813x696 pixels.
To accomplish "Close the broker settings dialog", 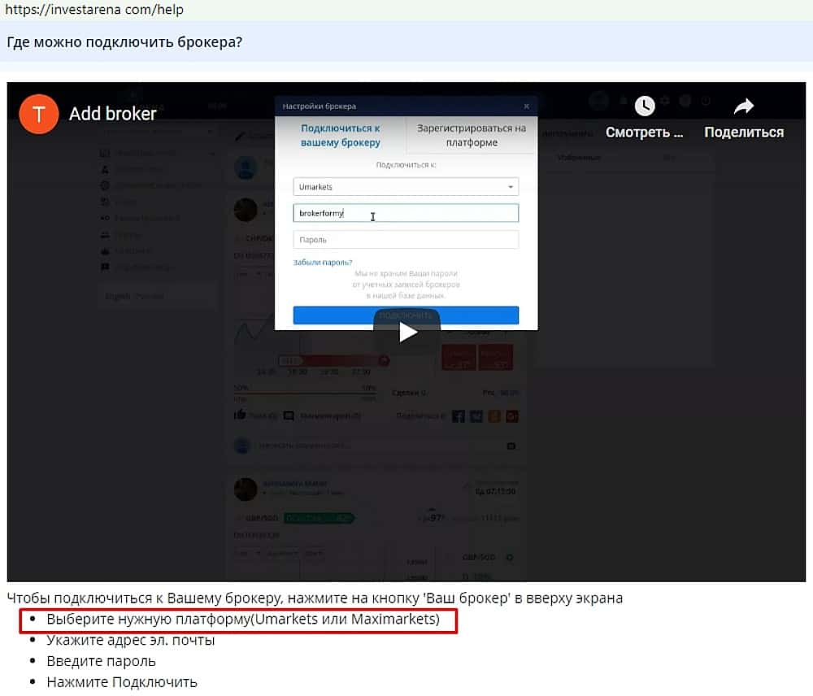I will 526,107.
